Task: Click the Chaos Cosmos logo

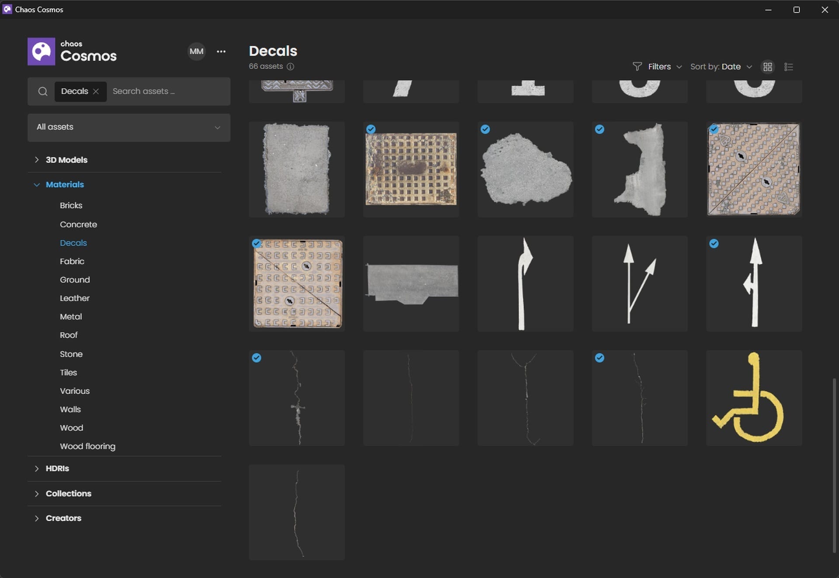Action: pyautogui.click(x=42, y=52)
